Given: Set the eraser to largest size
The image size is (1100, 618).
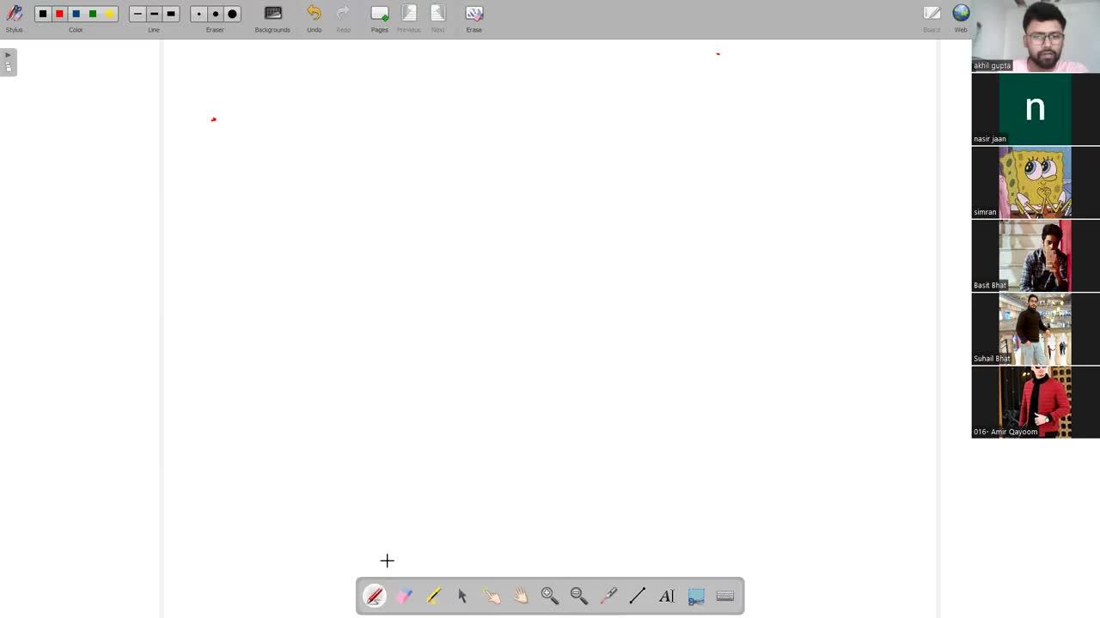Looking at the screenshot, I should (x=232, y=14).
